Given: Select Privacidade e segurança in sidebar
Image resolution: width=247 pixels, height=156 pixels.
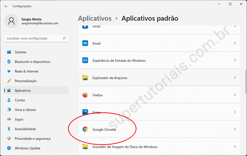Looking at the screenshot, I should pyautogui.click(x=32, y=139).
